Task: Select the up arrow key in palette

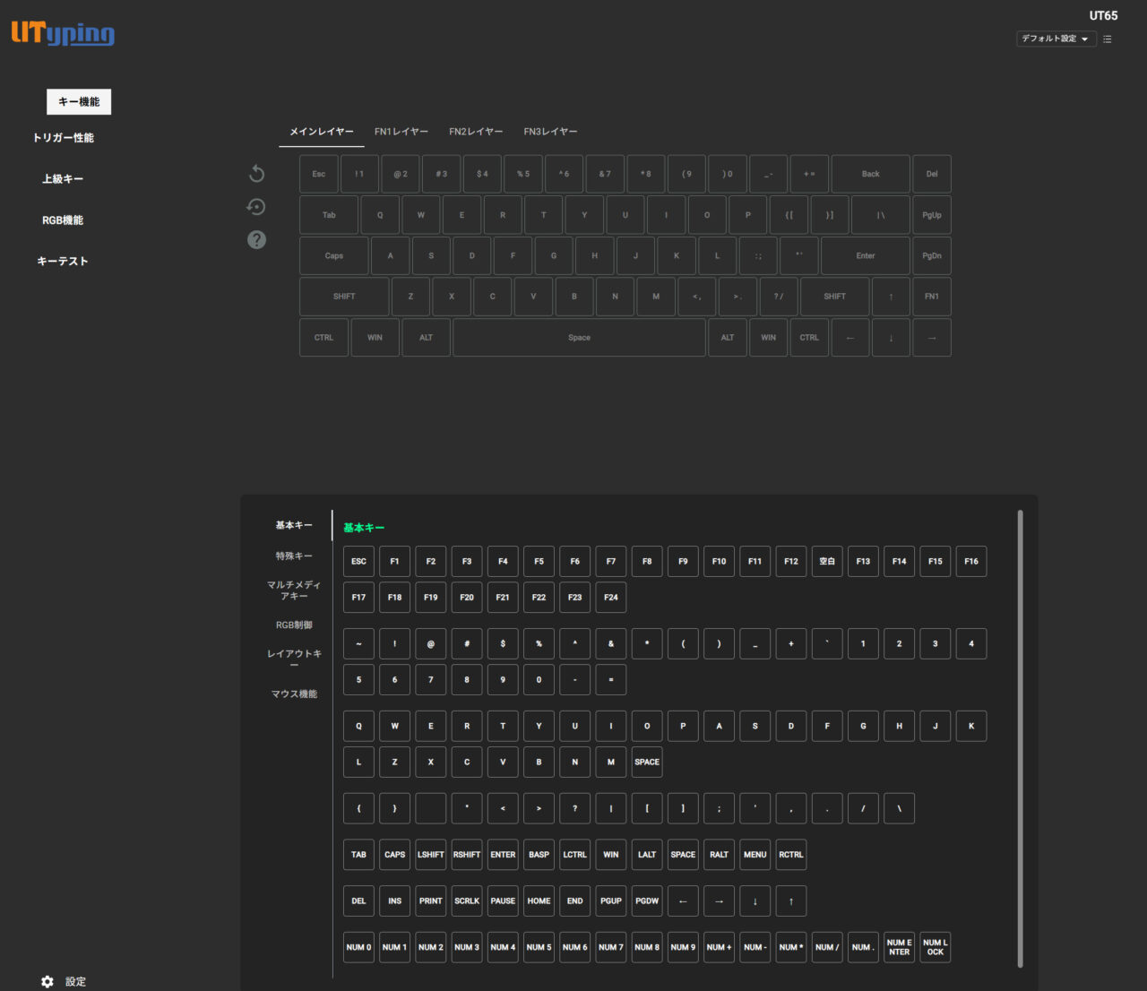Action: pos(790,901)
